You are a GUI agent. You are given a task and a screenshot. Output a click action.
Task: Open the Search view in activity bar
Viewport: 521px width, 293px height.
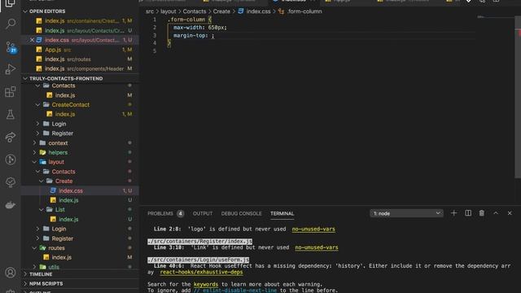tap(11, 24)
